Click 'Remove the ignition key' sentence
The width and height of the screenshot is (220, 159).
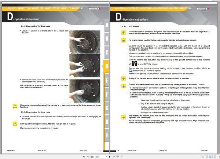[161, 74]
